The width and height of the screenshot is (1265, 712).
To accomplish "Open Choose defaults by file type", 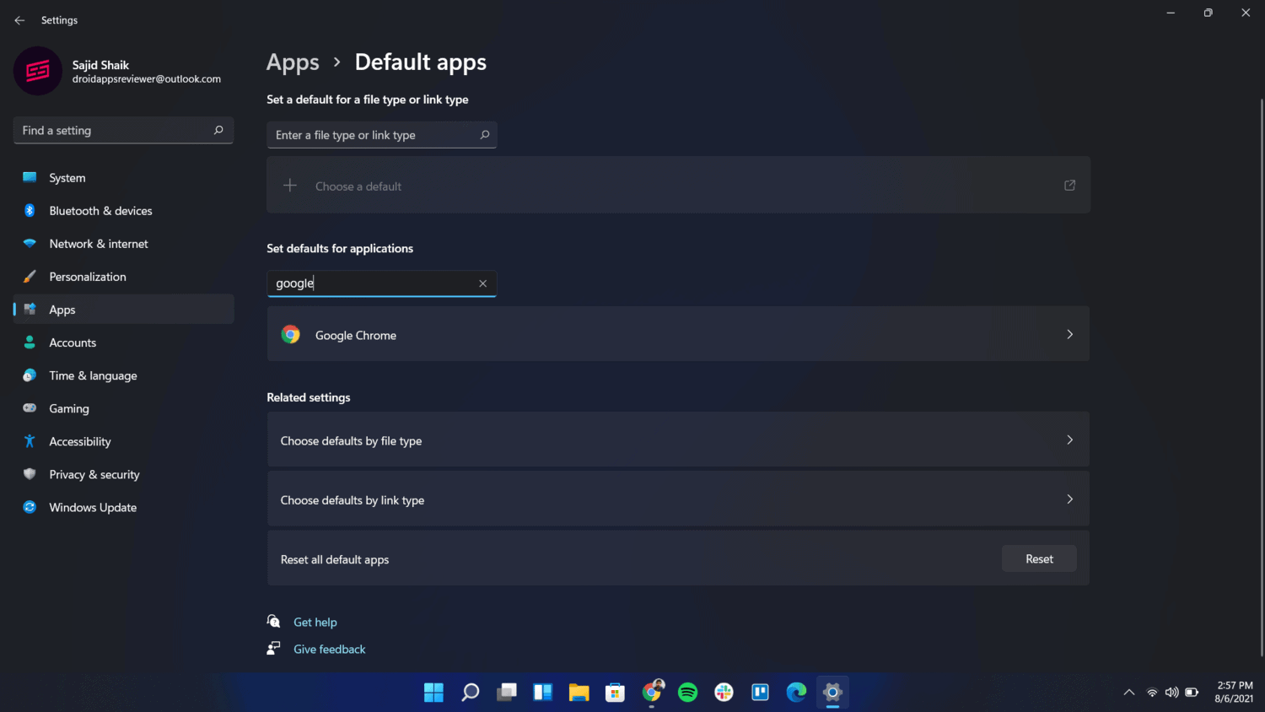I will (x=678, y=440).
